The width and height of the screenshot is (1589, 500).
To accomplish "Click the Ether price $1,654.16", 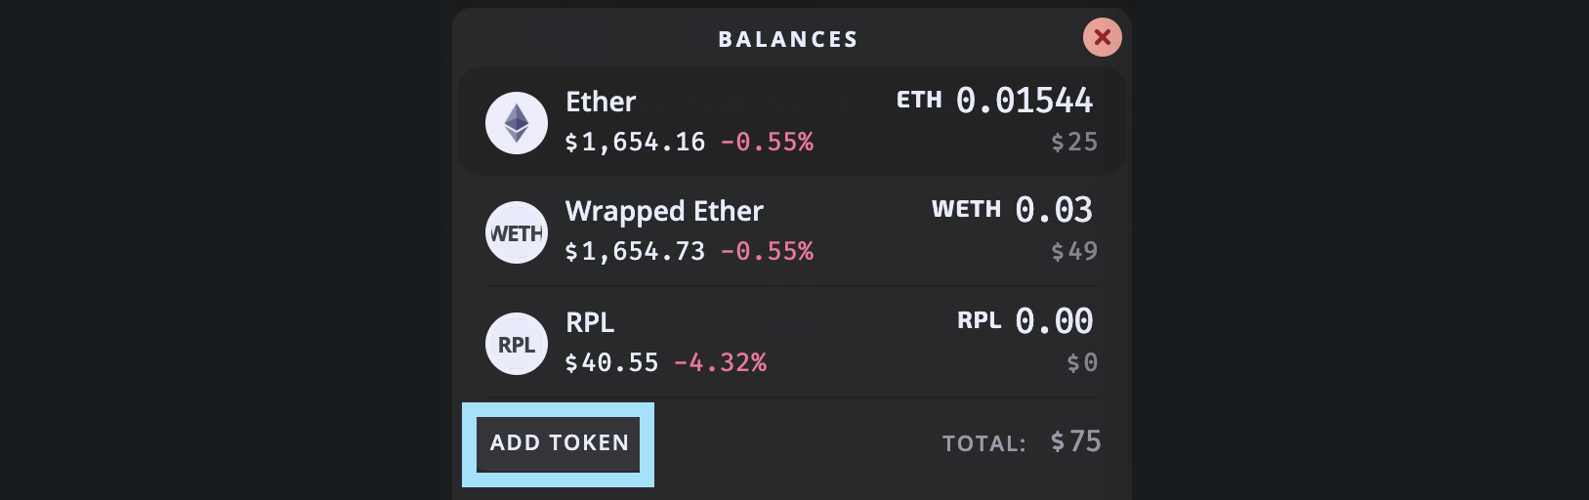I will tap(635, 143).
